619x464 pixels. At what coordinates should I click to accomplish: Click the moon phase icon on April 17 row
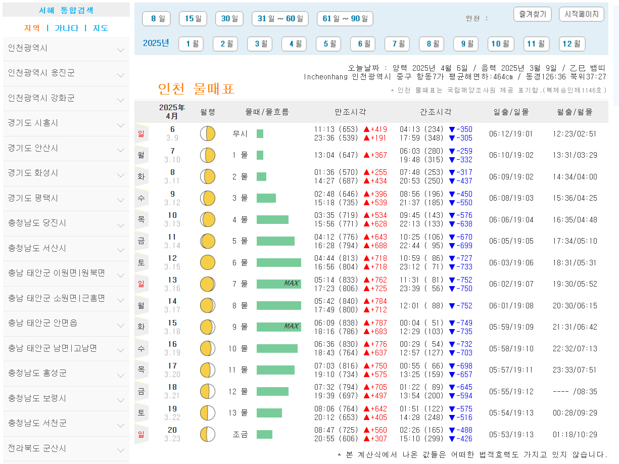207,369
